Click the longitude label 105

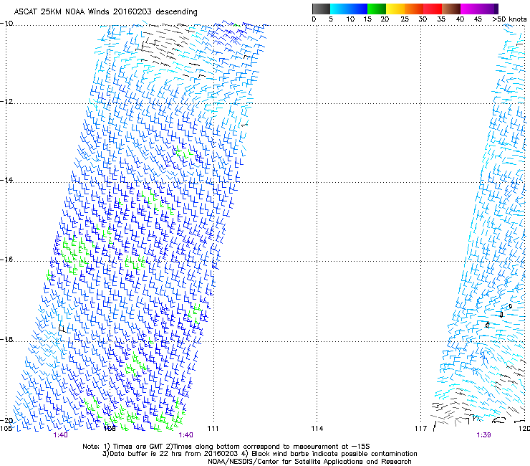click(6, 429)
